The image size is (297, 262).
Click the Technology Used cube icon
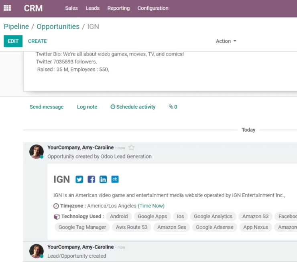pos(57,217)
